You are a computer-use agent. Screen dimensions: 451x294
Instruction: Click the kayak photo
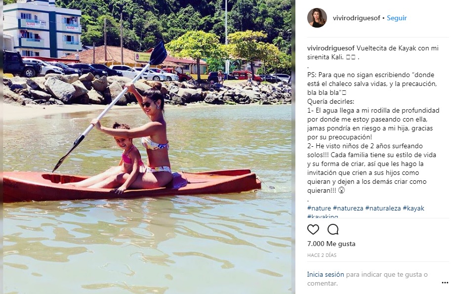pyautogui.click(x=147, y=147)
